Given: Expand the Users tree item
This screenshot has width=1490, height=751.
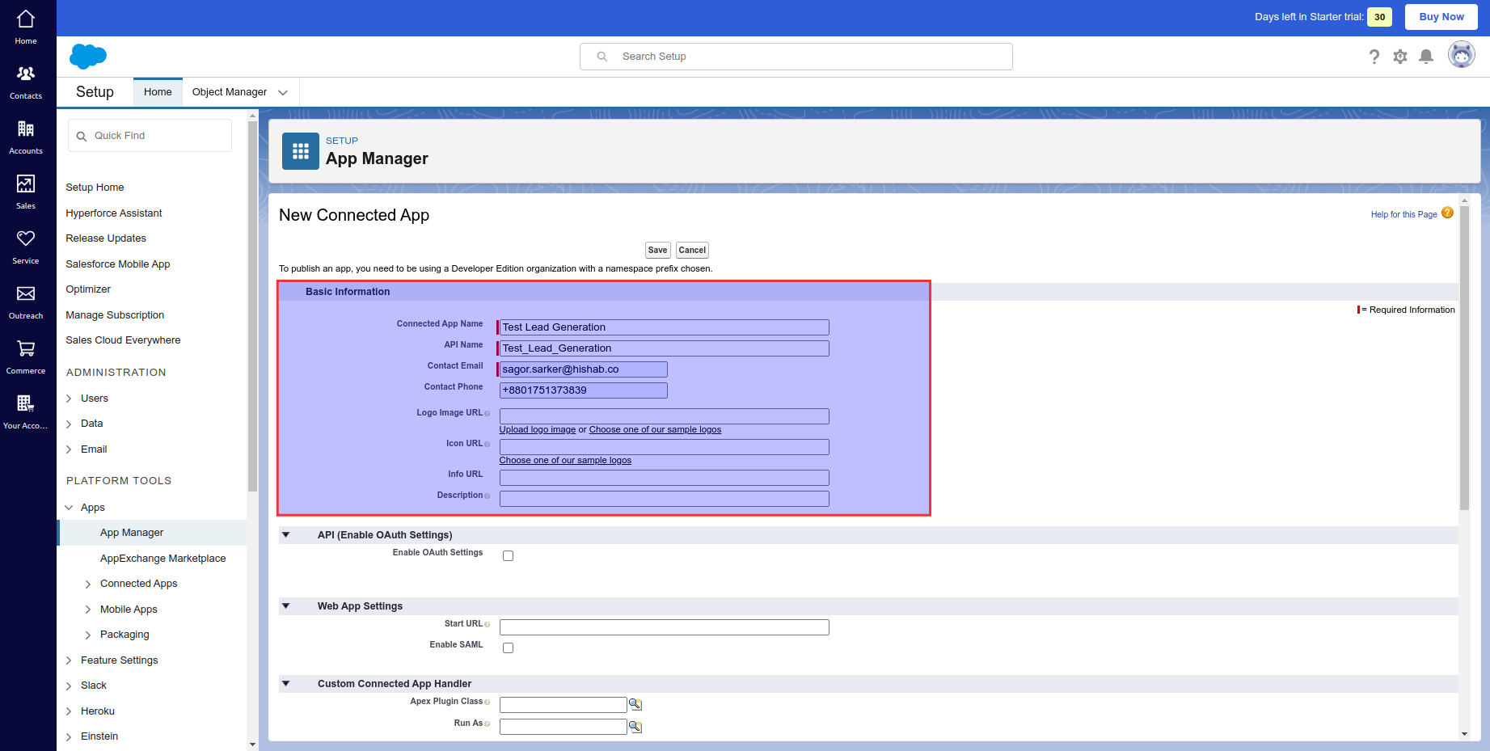Looking at the screenshot, I should 69,399.
